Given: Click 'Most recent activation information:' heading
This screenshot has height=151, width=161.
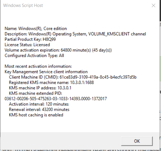Looking at the screenshot, I should 38,66.
